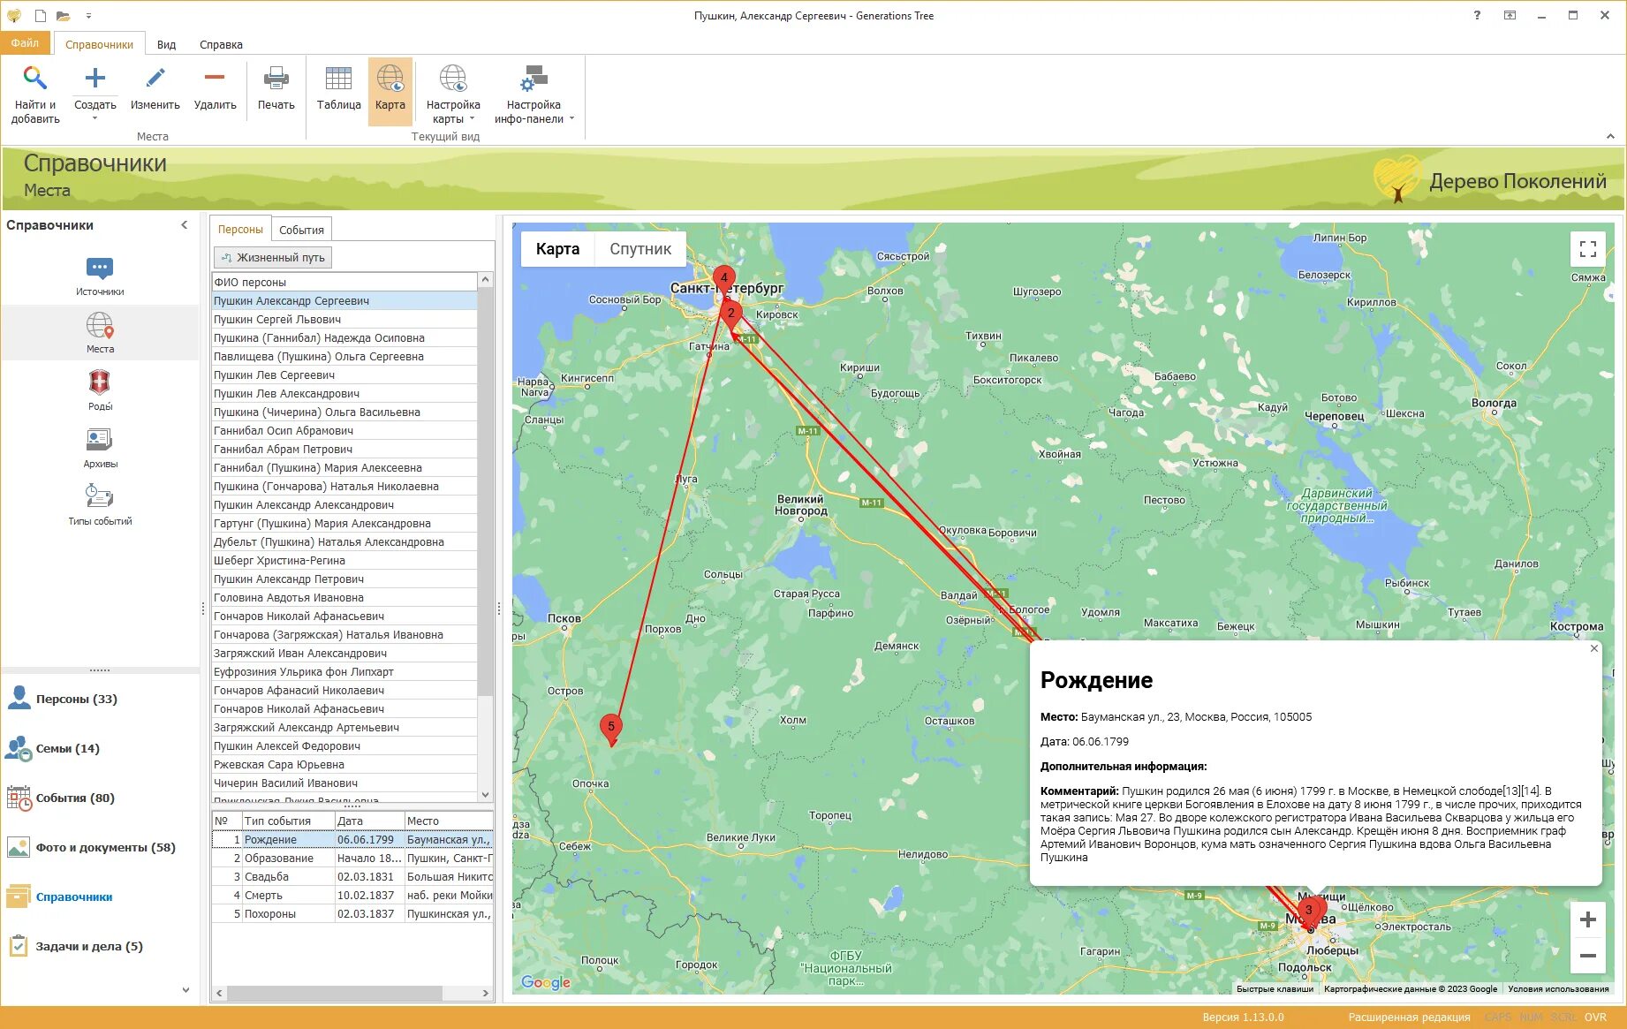Click the Жизненный путь button
Screen dimensions: 1627x1029
click(273, 257)
